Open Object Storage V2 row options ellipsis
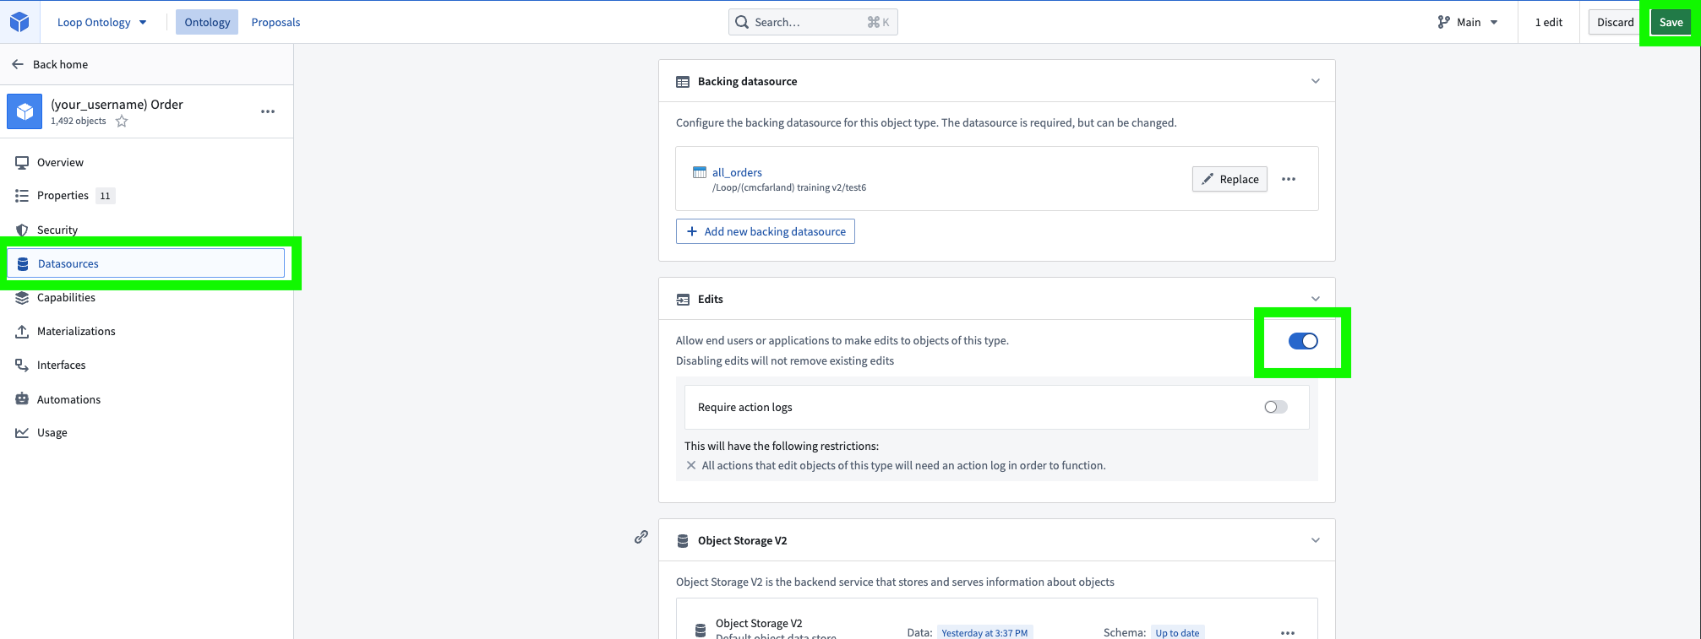The width and height of the screenshot is (1701, 639). pyautogui.click(x=1288, y=632)
